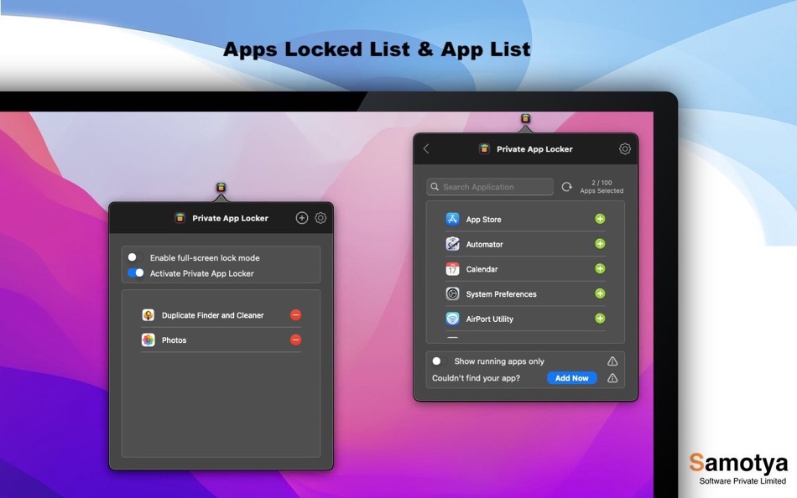Click Private App Locker title in app list panel
The image size is (797, 498).
pyautogui.click(x=534, y=149)
